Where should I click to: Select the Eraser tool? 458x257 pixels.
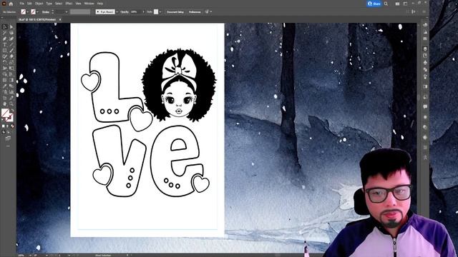pos(11,56)
